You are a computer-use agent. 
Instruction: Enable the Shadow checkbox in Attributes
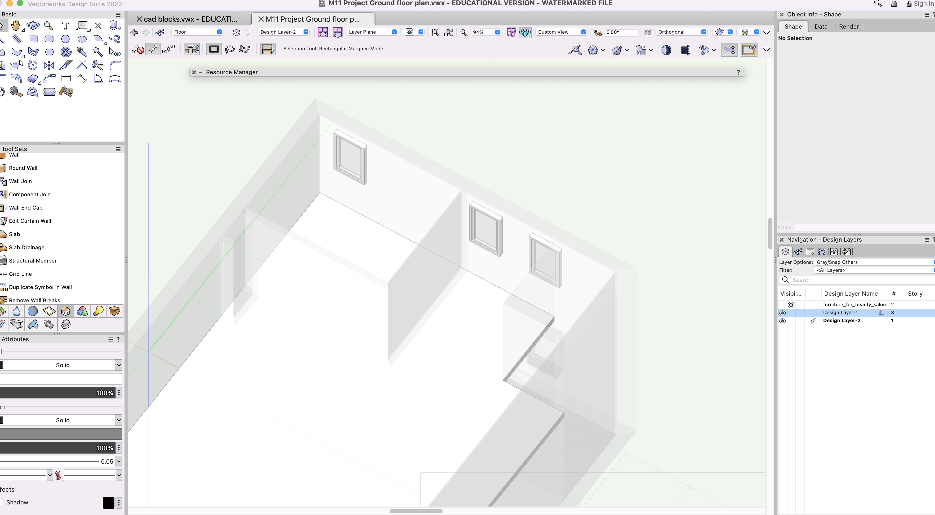pos(1,502)
